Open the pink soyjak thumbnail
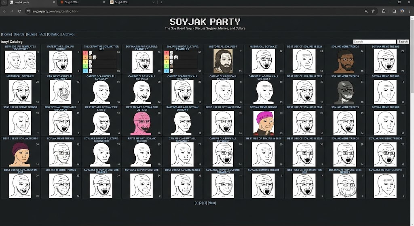Image resolution: width=414 pixels, height=226 pixels. [143, 123]
